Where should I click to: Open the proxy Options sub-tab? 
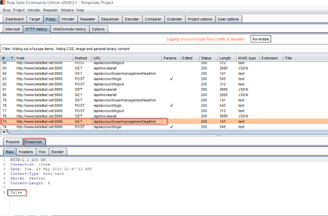(x=98, y=29)
